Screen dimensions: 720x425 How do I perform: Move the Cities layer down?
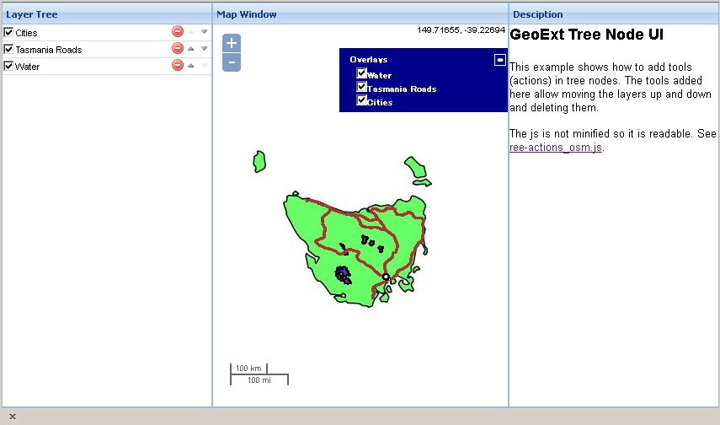(x=204, y=32)
